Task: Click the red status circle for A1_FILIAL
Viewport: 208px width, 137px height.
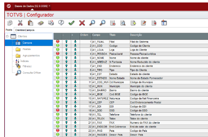Action: 58,42
